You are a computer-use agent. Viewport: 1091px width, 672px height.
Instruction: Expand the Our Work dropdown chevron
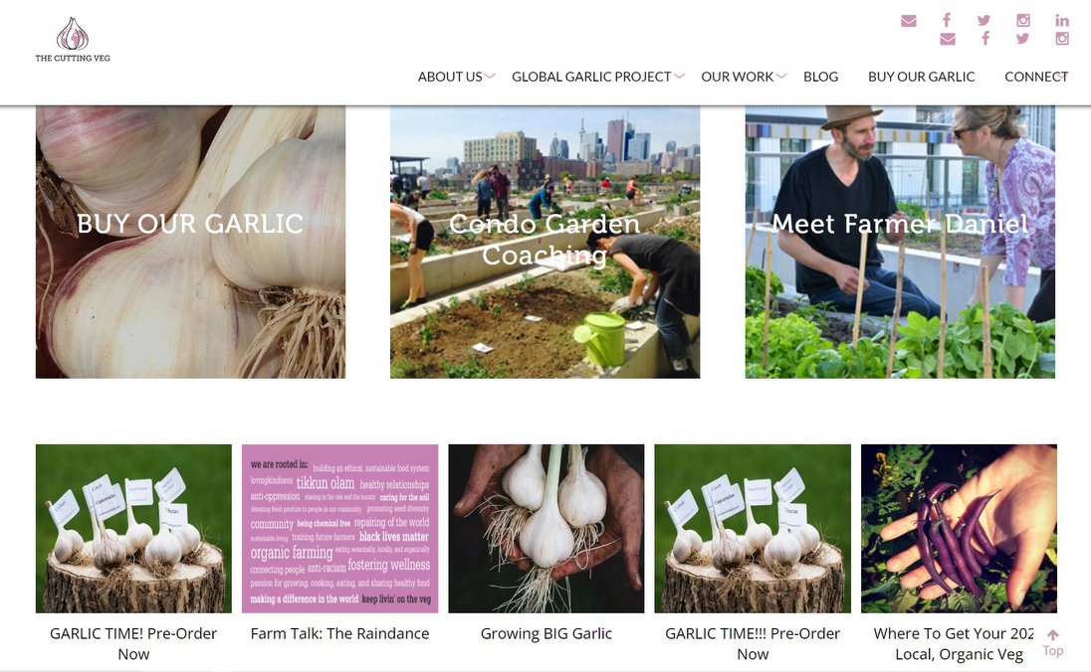[x=781, y=76]
